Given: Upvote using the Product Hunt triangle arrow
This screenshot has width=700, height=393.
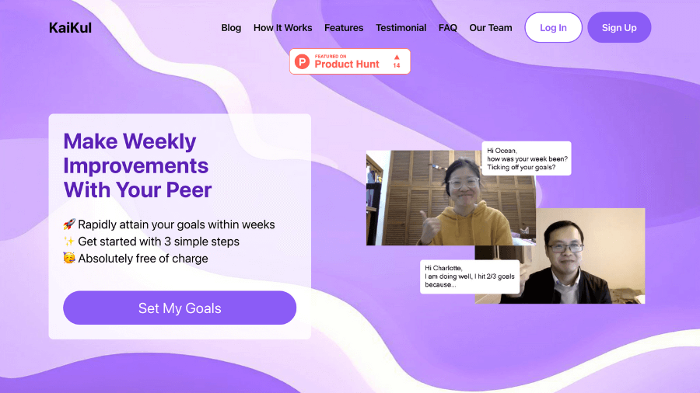Looking at the screenshot, I should pyautogui.click(x=397, y=57).
